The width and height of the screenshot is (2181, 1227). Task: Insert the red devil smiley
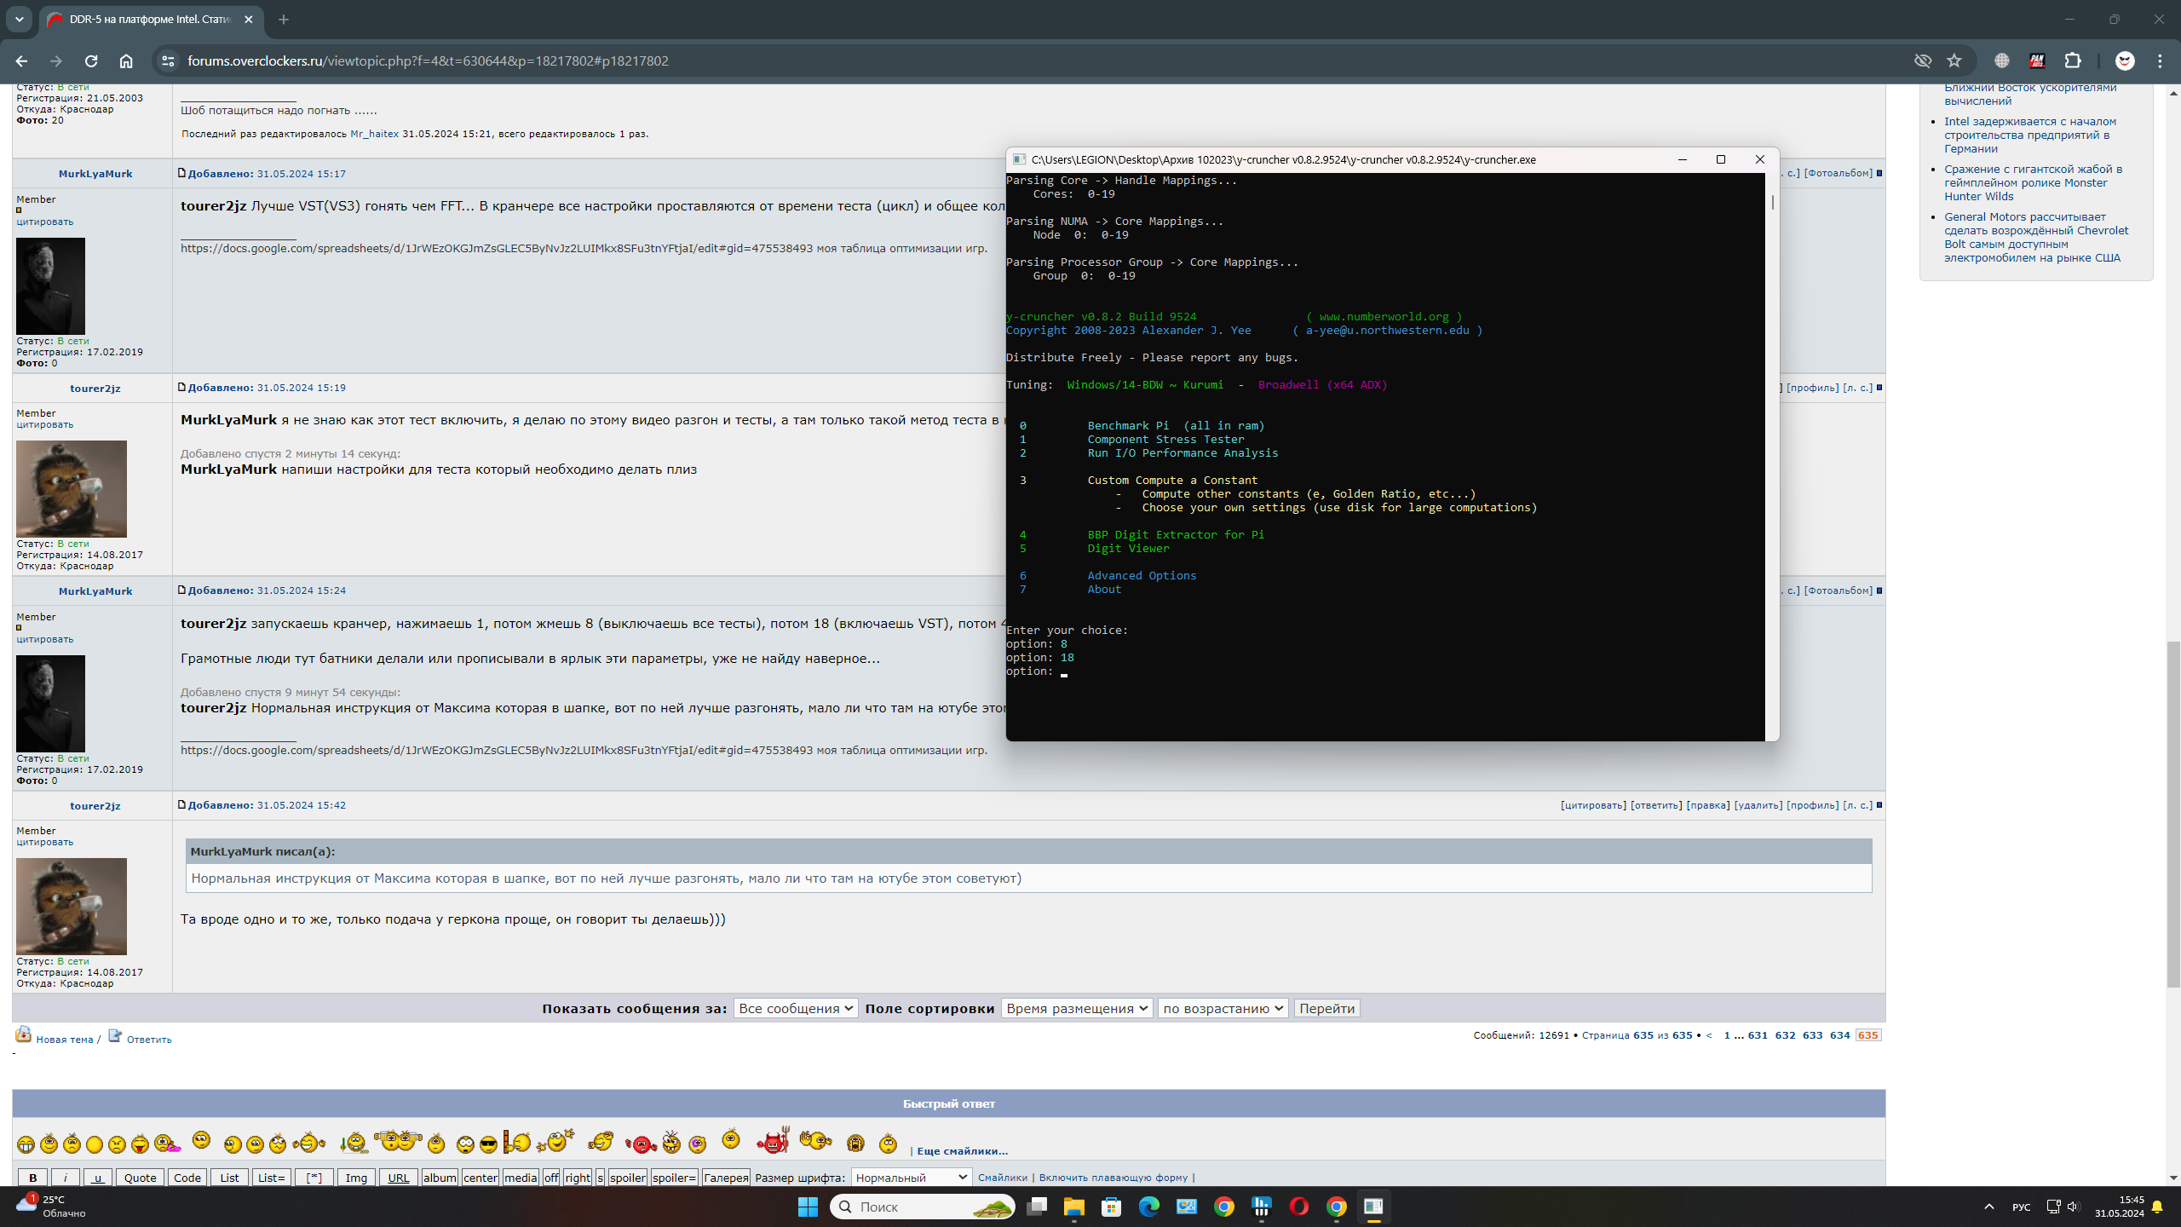pos(773,1142)
